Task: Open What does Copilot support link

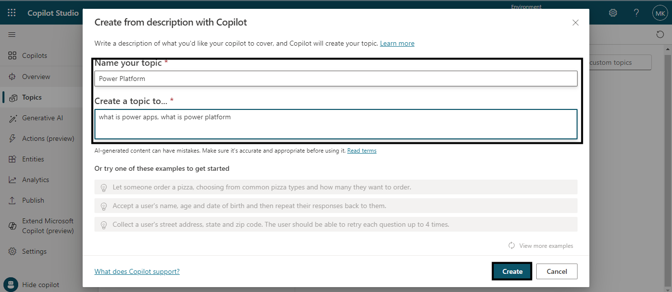Action: point(137,271)
